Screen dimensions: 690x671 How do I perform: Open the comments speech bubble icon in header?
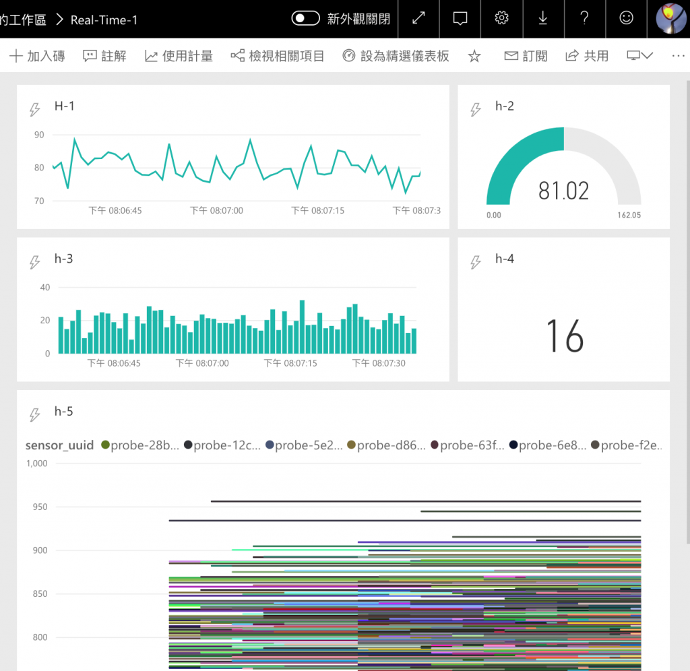(x=460, y=18)
